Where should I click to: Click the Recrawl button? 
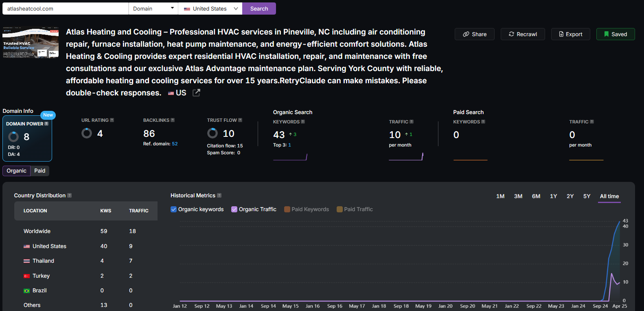tap(523, 34)
